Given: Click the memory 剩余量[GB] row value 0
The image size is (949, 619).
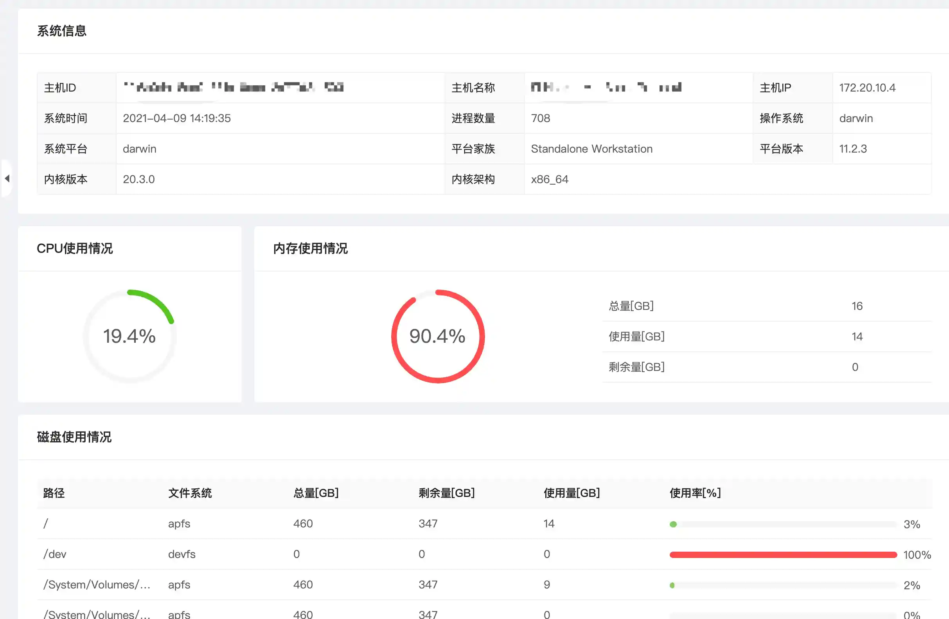Looking at the screenshot, I should (854, 367).
